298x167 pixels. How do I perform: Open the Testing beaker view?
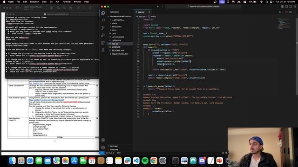pyautogui.click(x=103, y=50)
